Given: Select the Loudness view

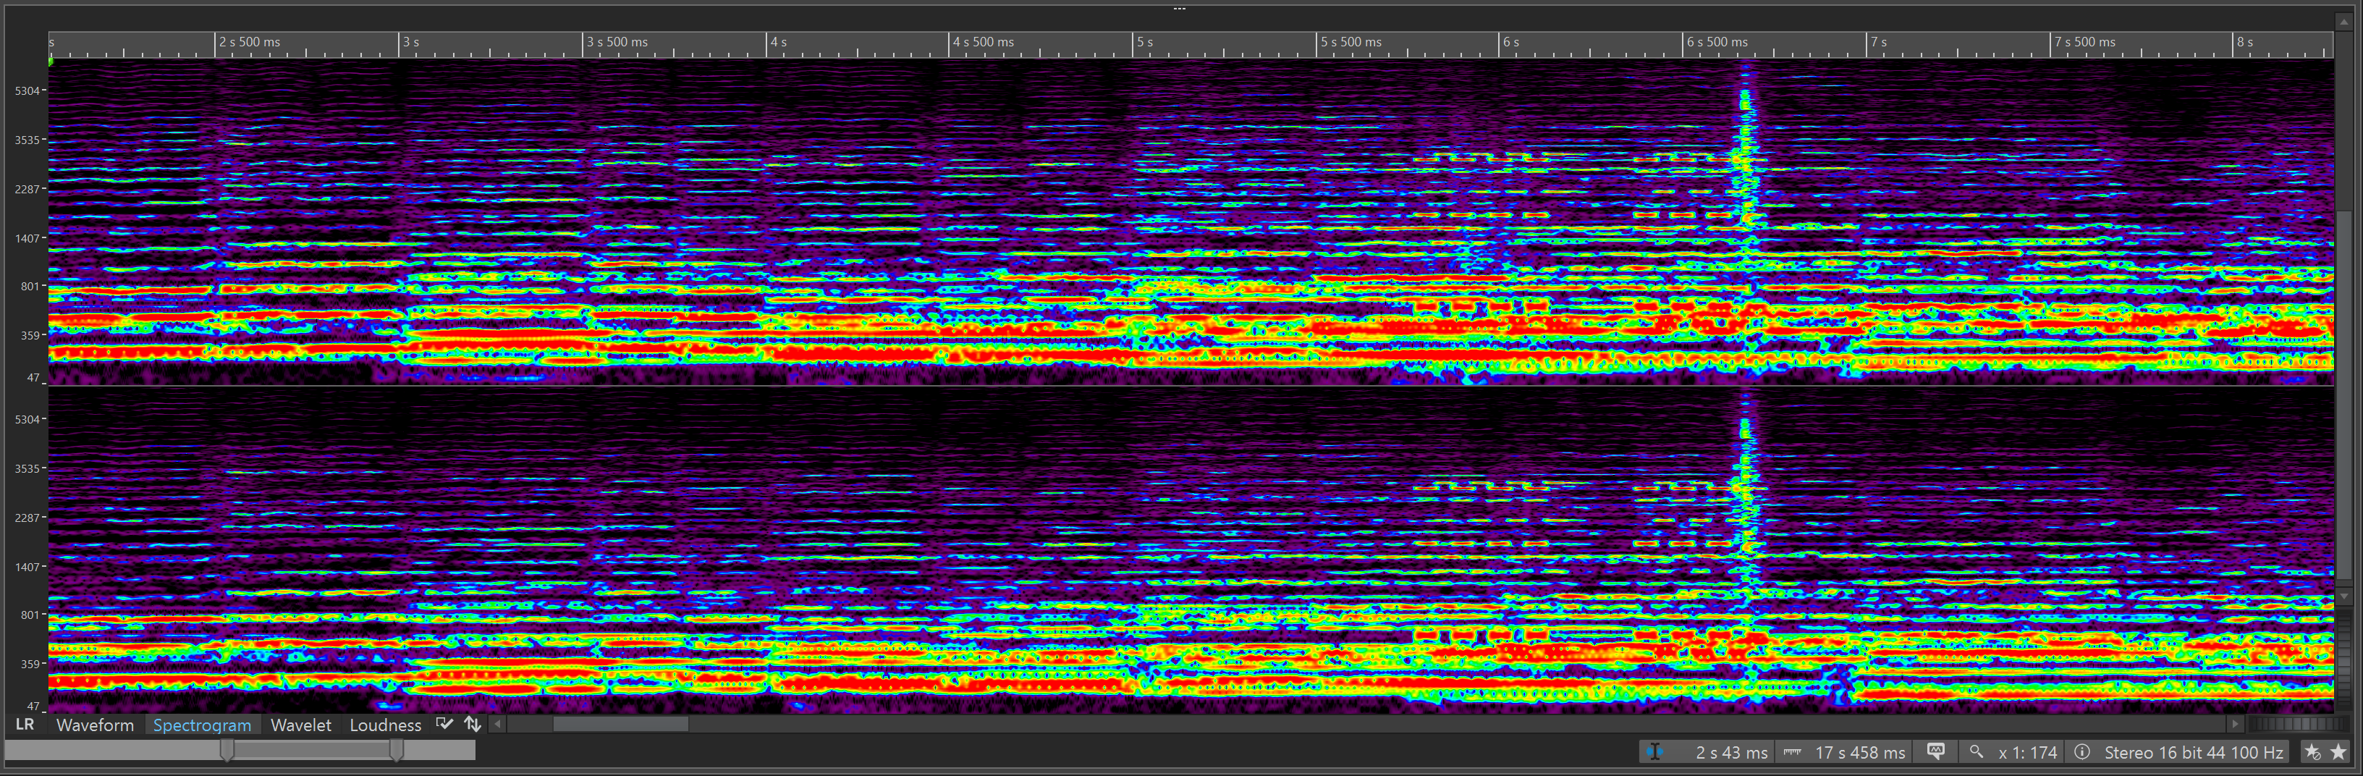Looking at the screenshot, I should 385,725.
